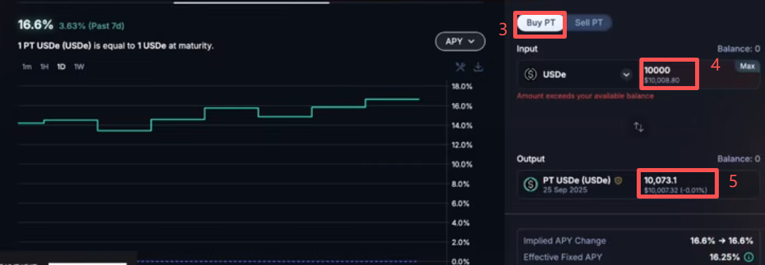Viewport: 765px width, 265px height.
Task: Open chart tools crossed-tools icon
Action: [460, 67]
